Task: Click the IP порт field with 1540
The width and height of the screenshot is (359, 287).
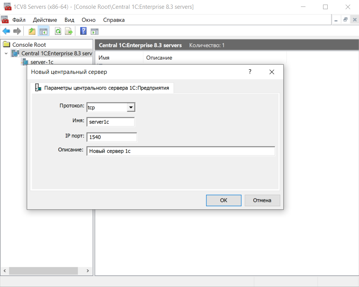Action: (x=112, y=137)
